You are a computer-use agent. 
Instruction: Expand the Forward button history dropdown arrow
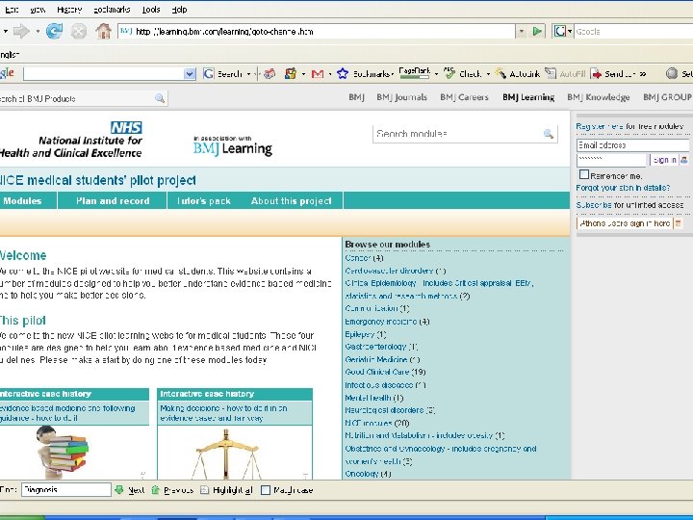38,32
